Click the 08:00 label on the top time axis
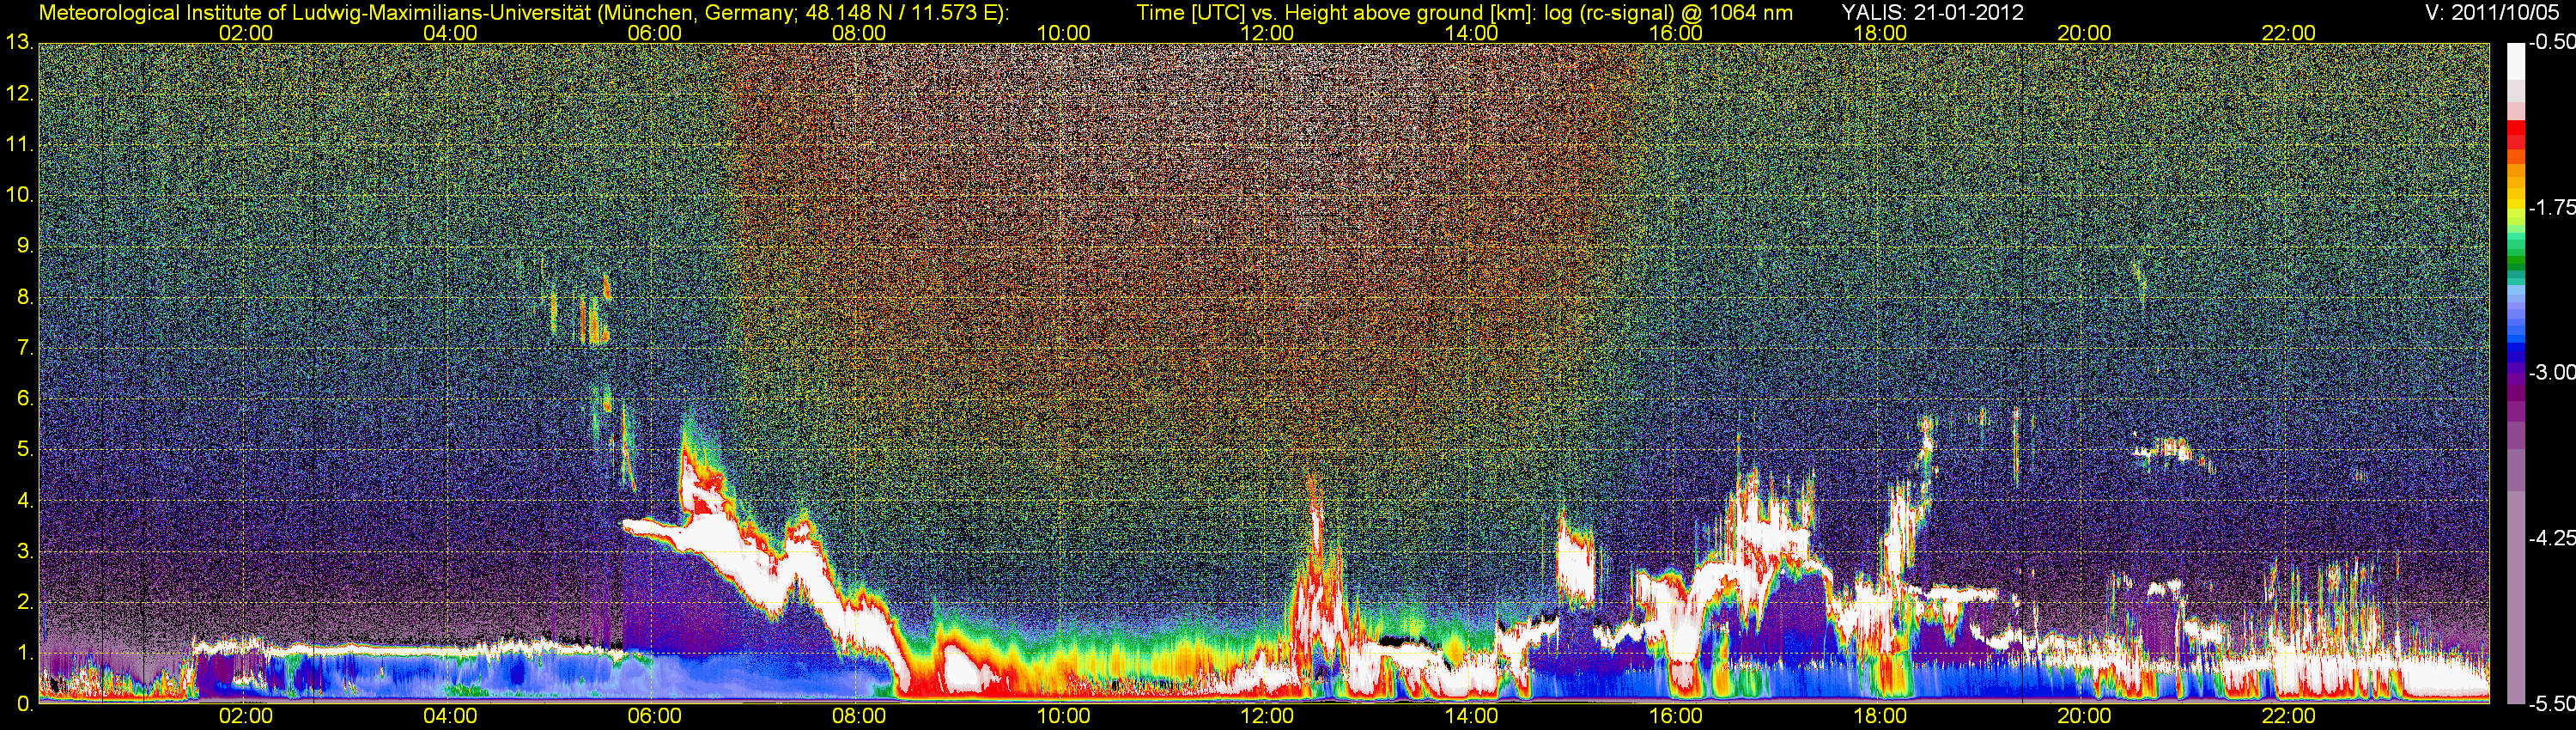Image resolution: width=2576 pixels, height=730 pixels. tap(859, 33)
